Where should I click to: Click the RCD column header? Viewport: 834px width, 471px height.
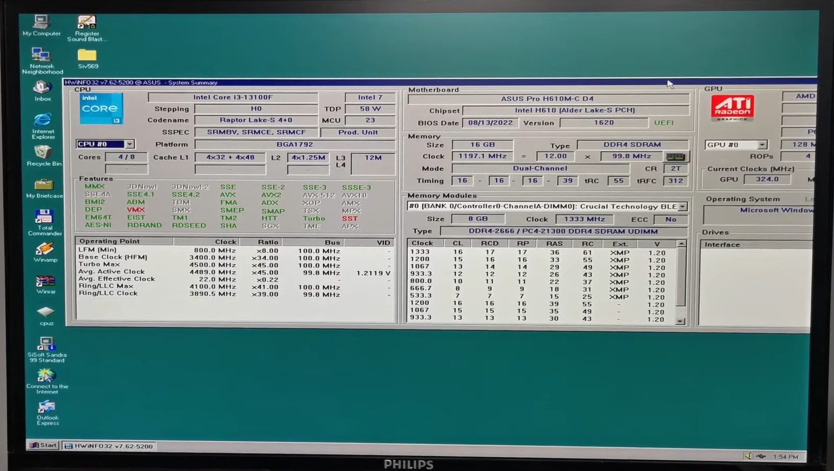tap(490, 243)
